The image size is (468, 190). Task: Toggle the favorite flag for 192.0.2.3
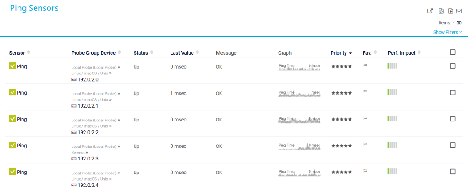[x=365, y=146]
